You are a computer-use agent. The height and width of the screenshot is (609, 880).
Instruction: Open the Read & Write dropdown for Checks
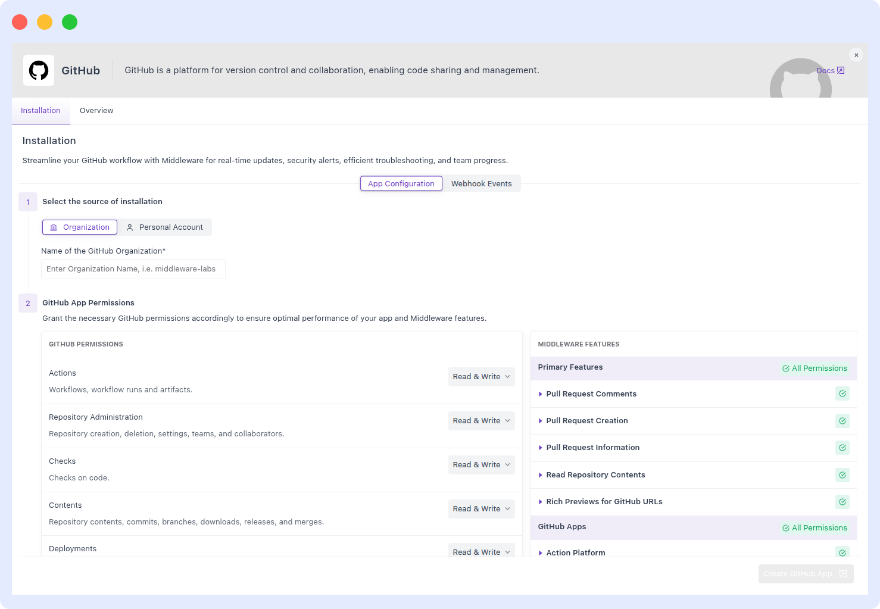point(481,464)
